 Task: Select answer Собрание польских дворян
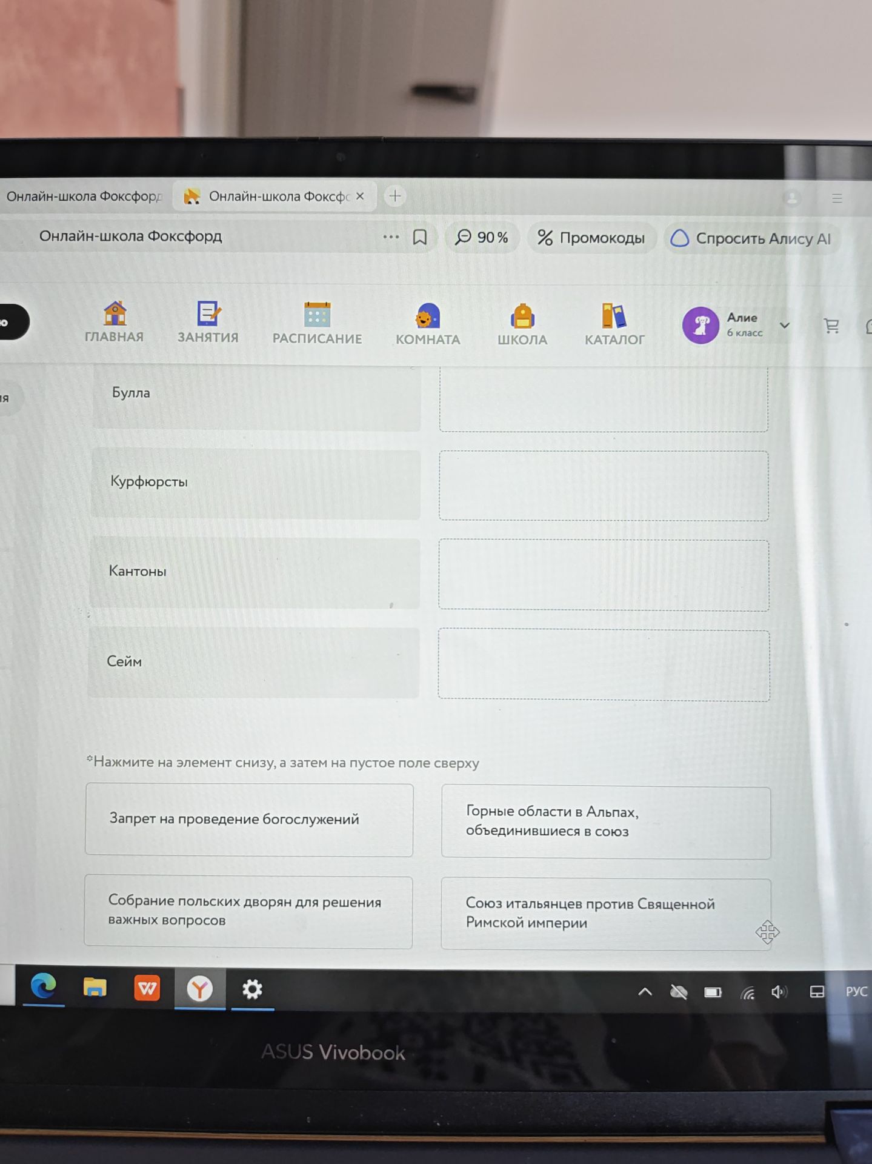point(248,911)
